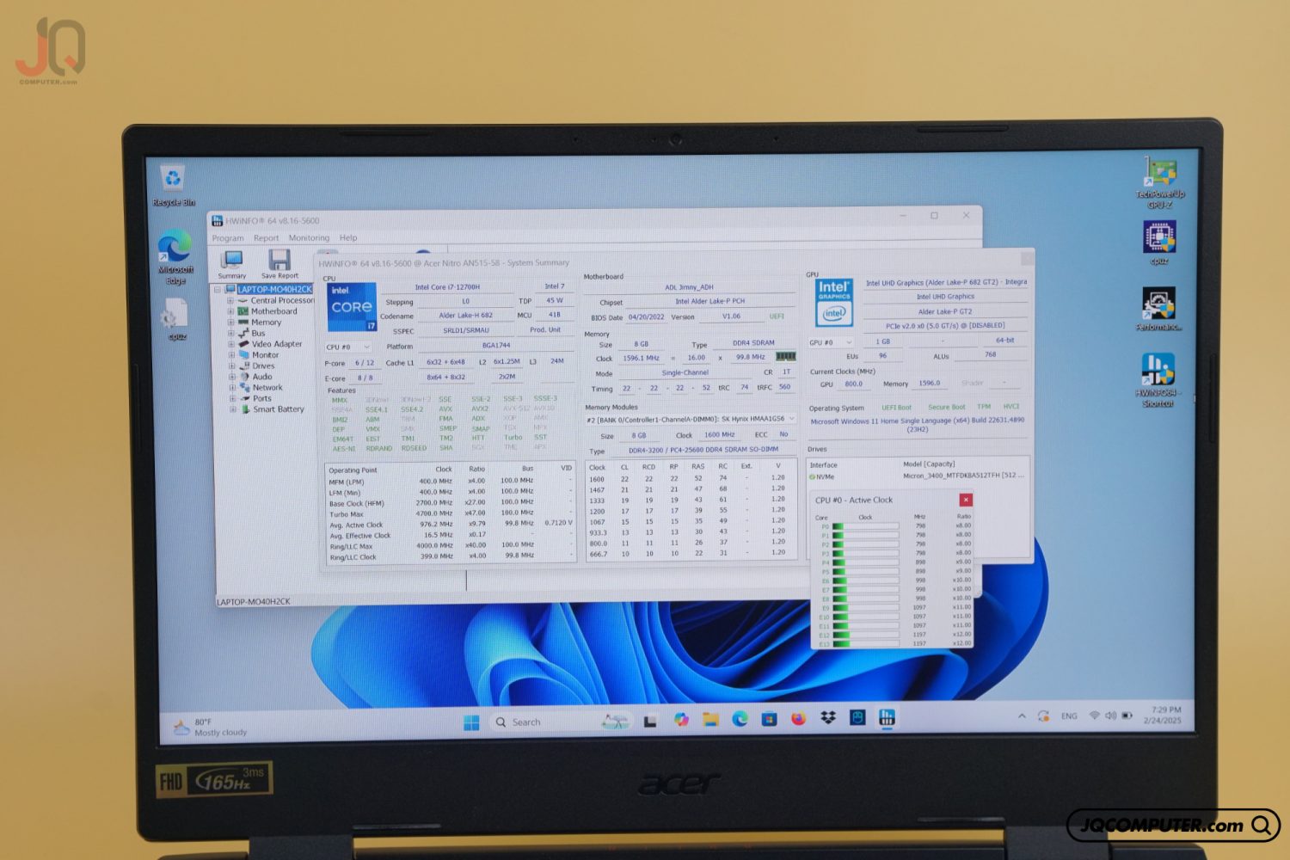The width and height of the screenshot is (1290, 860).
Task: Click the Secure Boot indicator
Action: (946, 407)
